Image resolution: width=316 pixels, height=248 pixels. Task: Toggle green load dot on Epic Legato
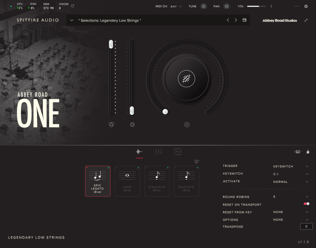(x=108, y=168)
